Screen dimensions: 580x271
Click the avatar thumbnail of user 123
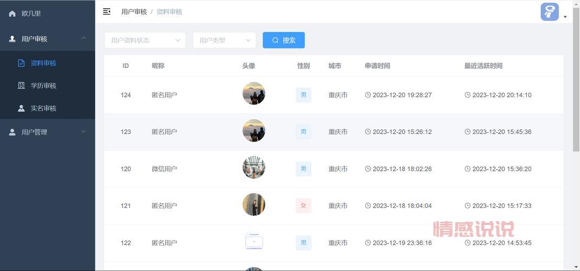tap(254, 131)
